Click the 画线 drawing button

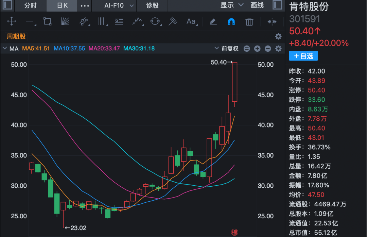[257, 5]
